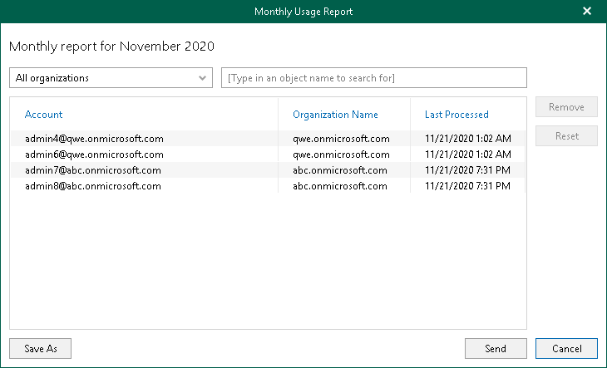The width and height of the screenshot is (607, 368).
Task: Sort by Last Processed column header
Action: (x=456, y=115)
